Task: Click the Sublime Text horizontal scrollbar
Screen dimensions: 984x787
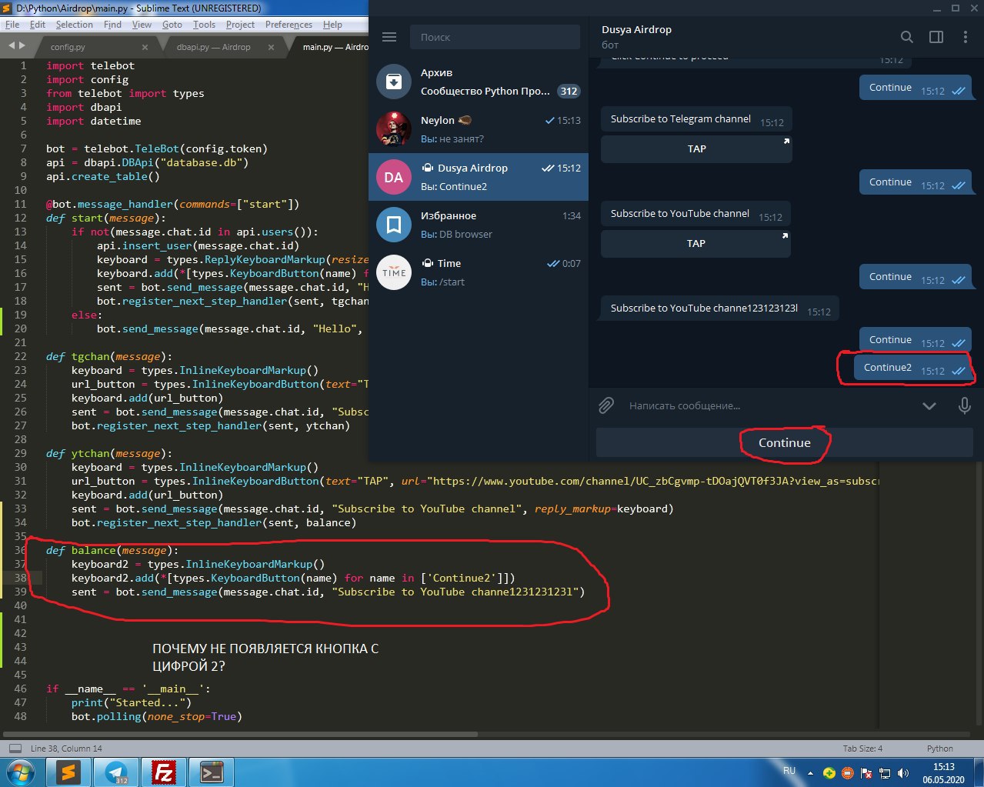Action: click(x=239, y=733)
